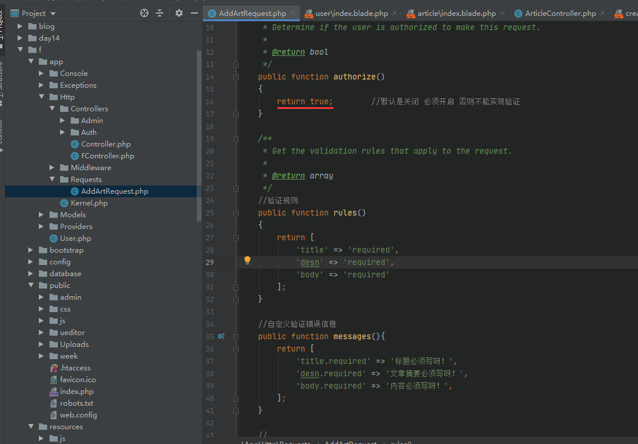Click the 'return true;' statement on line 16
This screenshot has height=444, width=638.
(x=305, y=101)
